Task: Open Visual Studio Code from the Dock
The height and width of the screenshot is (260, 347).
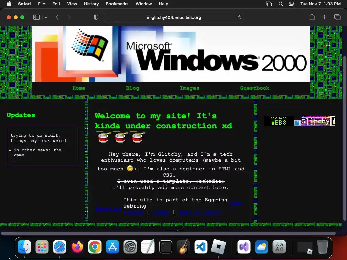Action: pyautogui.click(x=201, y=247)
